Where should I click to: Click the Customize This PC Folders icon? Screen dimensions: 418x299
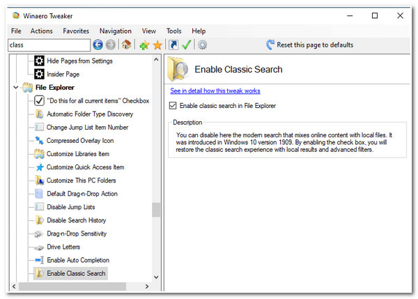coord(40,181)
